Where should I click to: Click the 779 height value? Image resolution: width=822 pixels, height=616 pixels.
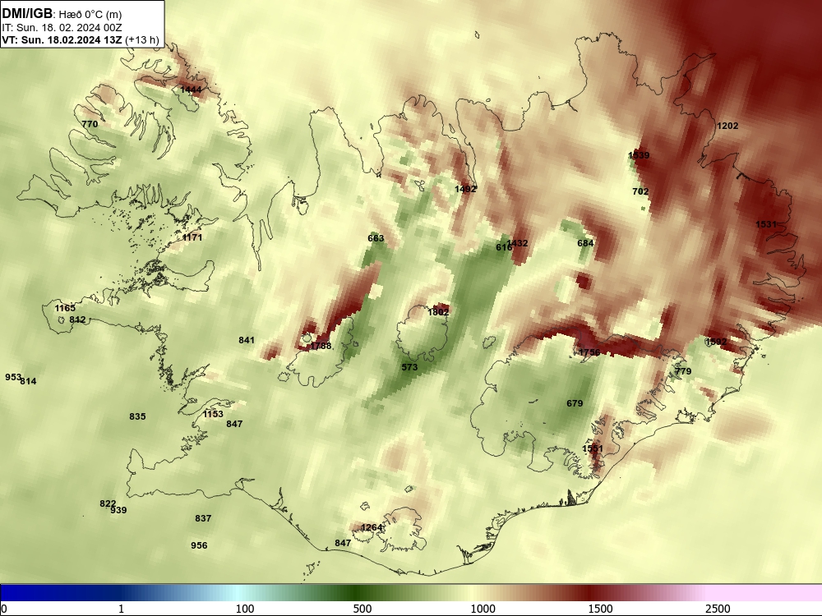683,371
